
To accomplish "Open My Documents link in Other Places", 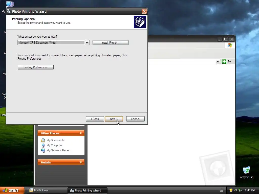I will (55, 140).
